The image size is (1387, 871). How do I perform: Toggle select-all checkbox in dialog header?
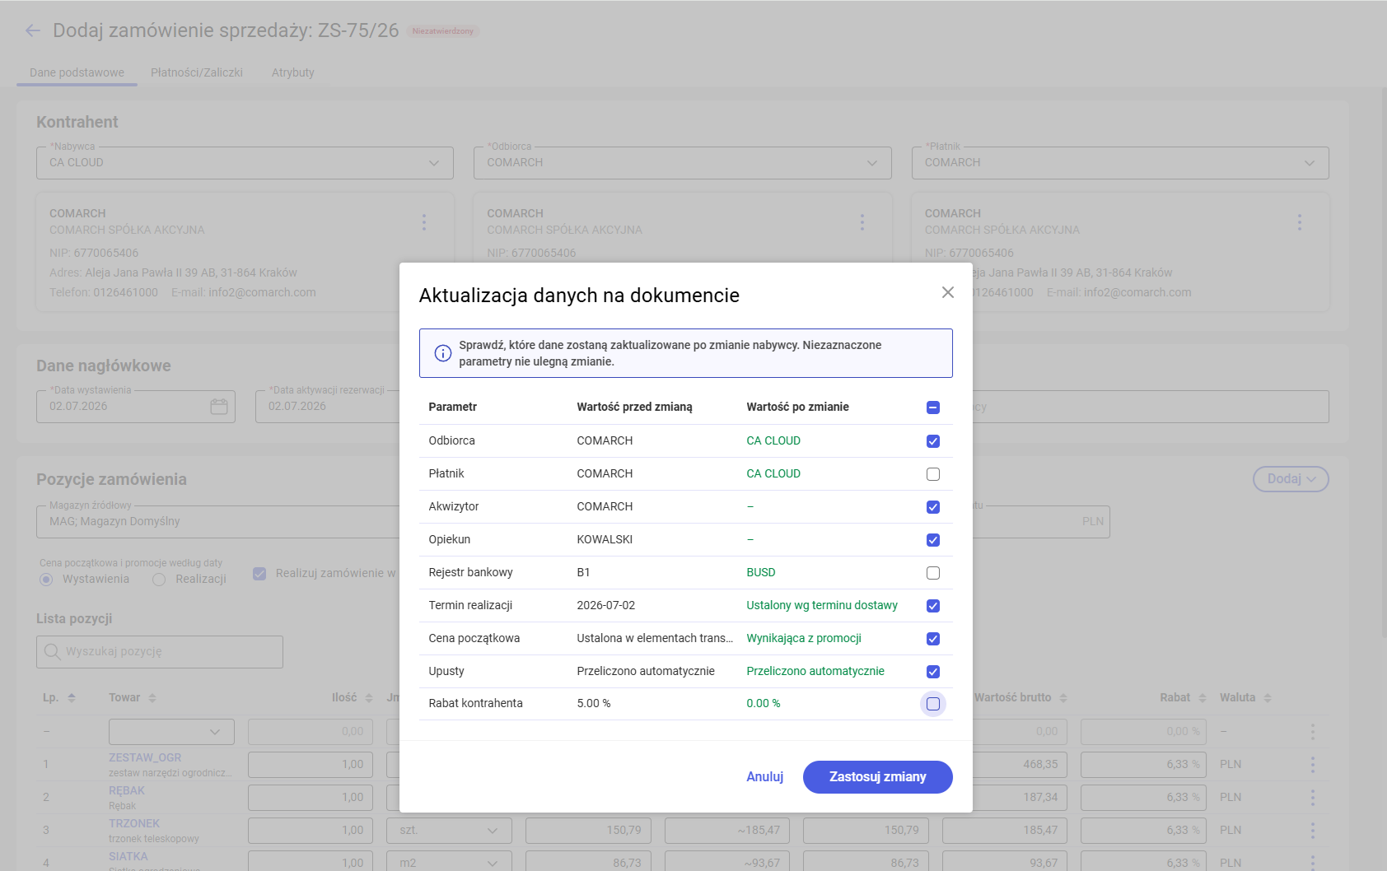coord(933,408)
